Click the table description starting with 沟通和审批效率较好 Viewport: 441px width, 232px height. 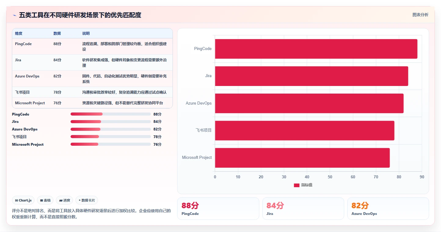click(x=124, y=92)
